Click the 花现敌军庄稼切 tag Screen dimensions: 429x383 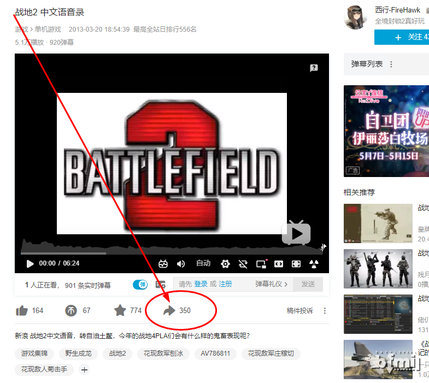(x=271, y=353)
